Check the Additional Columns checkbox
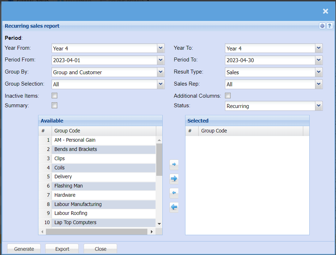This screenshot has width=336, height=255. coord(228,96)
